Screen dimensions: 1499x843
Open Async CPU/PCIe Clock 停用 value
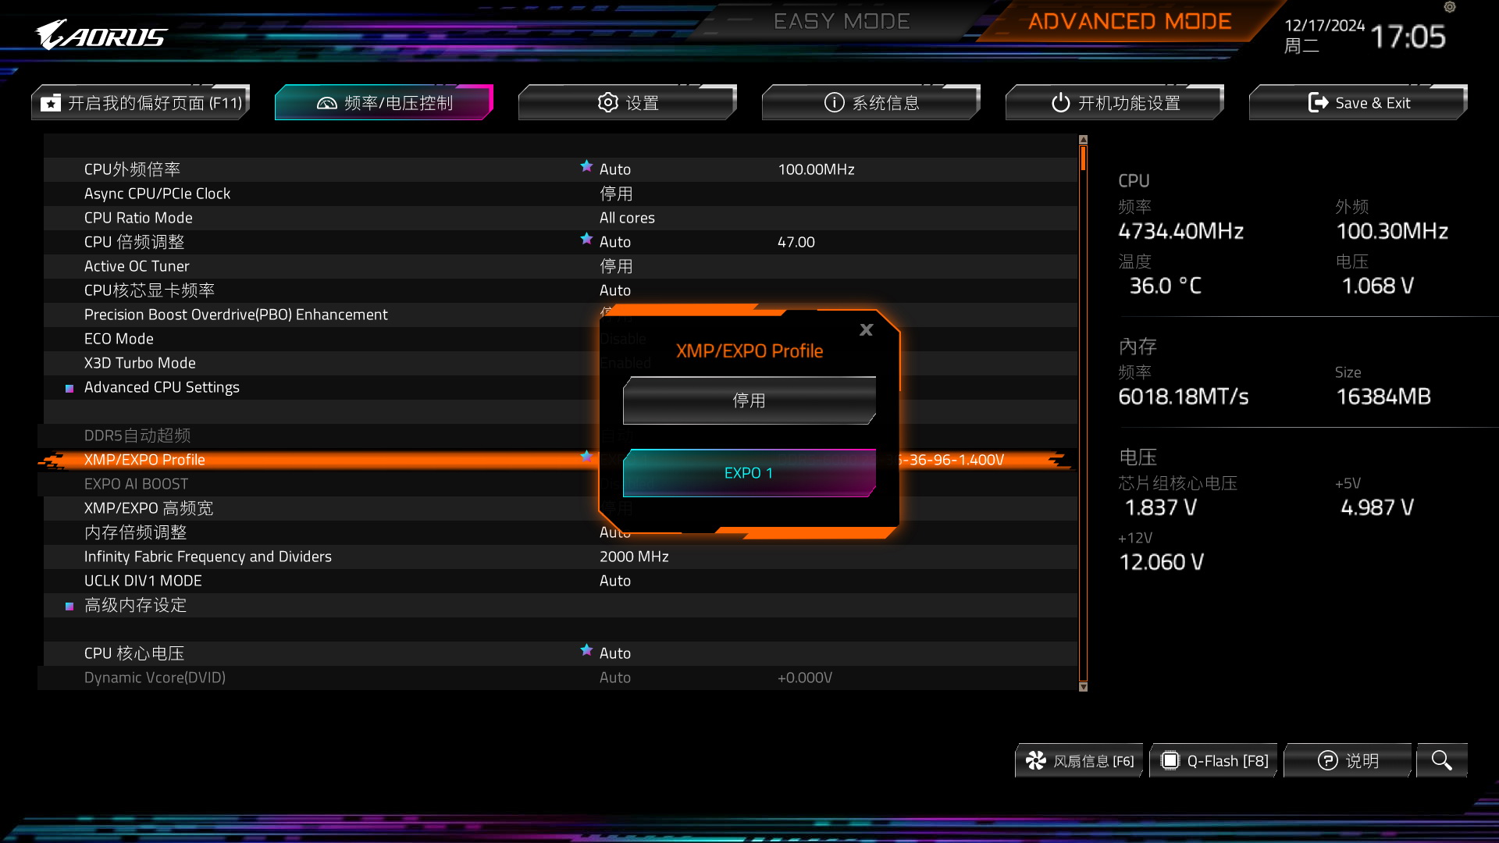[x=616, y=194]
